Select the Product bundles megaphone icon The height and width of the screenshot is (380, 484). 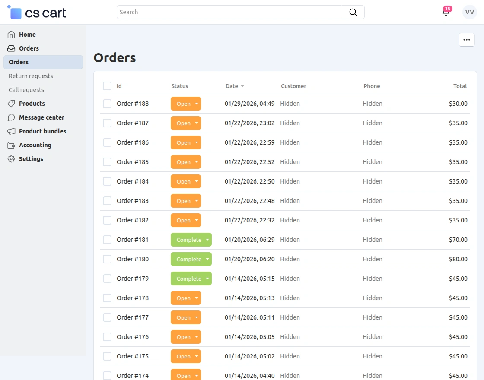(x=12, y=131)
